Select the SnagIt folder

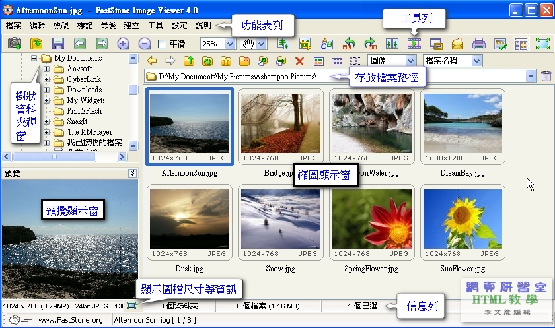point(77,121)
